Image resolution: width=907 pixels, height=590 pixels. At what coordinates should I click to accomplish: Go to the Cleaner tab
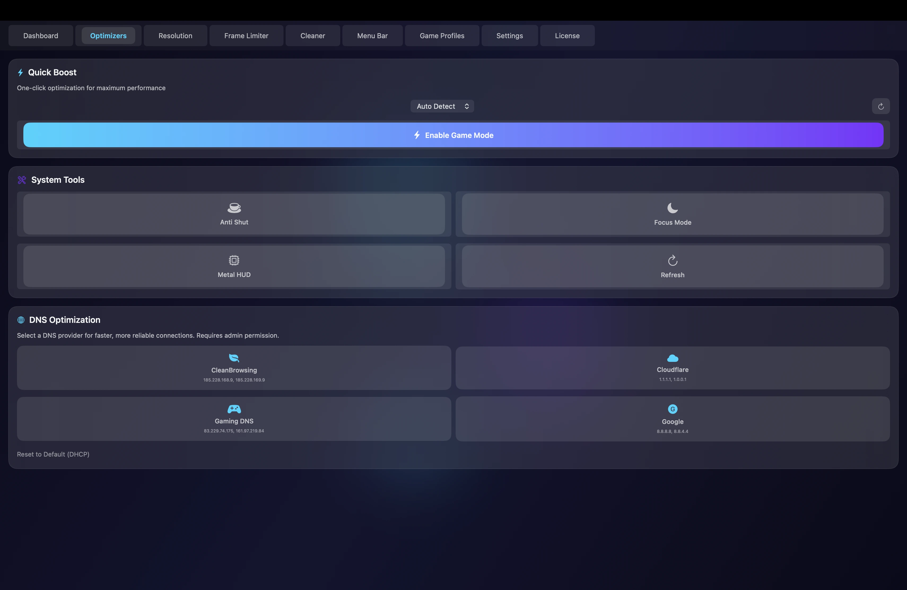pos(312,36)
